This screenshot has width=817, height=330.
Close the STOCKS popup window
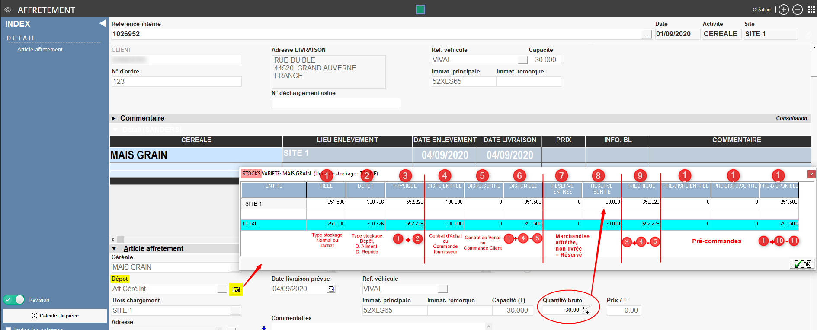click(811, 174)
